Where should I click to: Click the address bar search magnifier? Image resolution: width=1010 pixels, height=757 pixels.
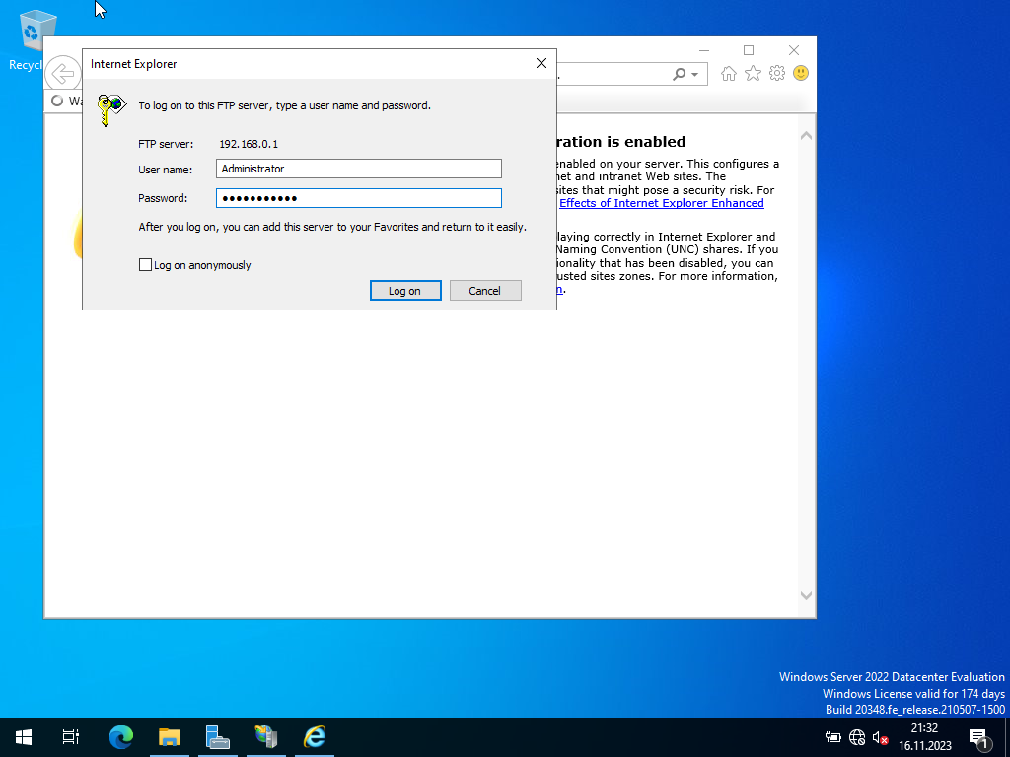(x=679, y=74)
